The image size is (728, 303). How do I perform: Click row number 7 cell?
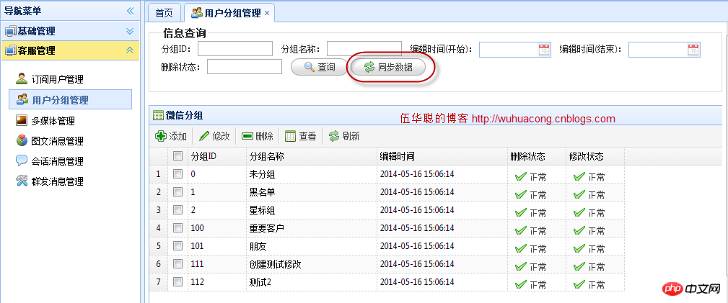point(158,281)
